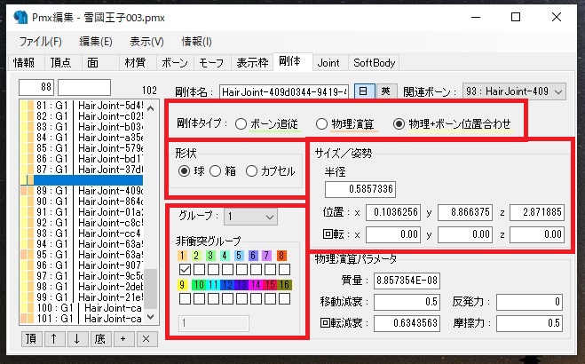Open the 編集(E) menu
This screenshot has width=585, height=364.
[96, 42]
